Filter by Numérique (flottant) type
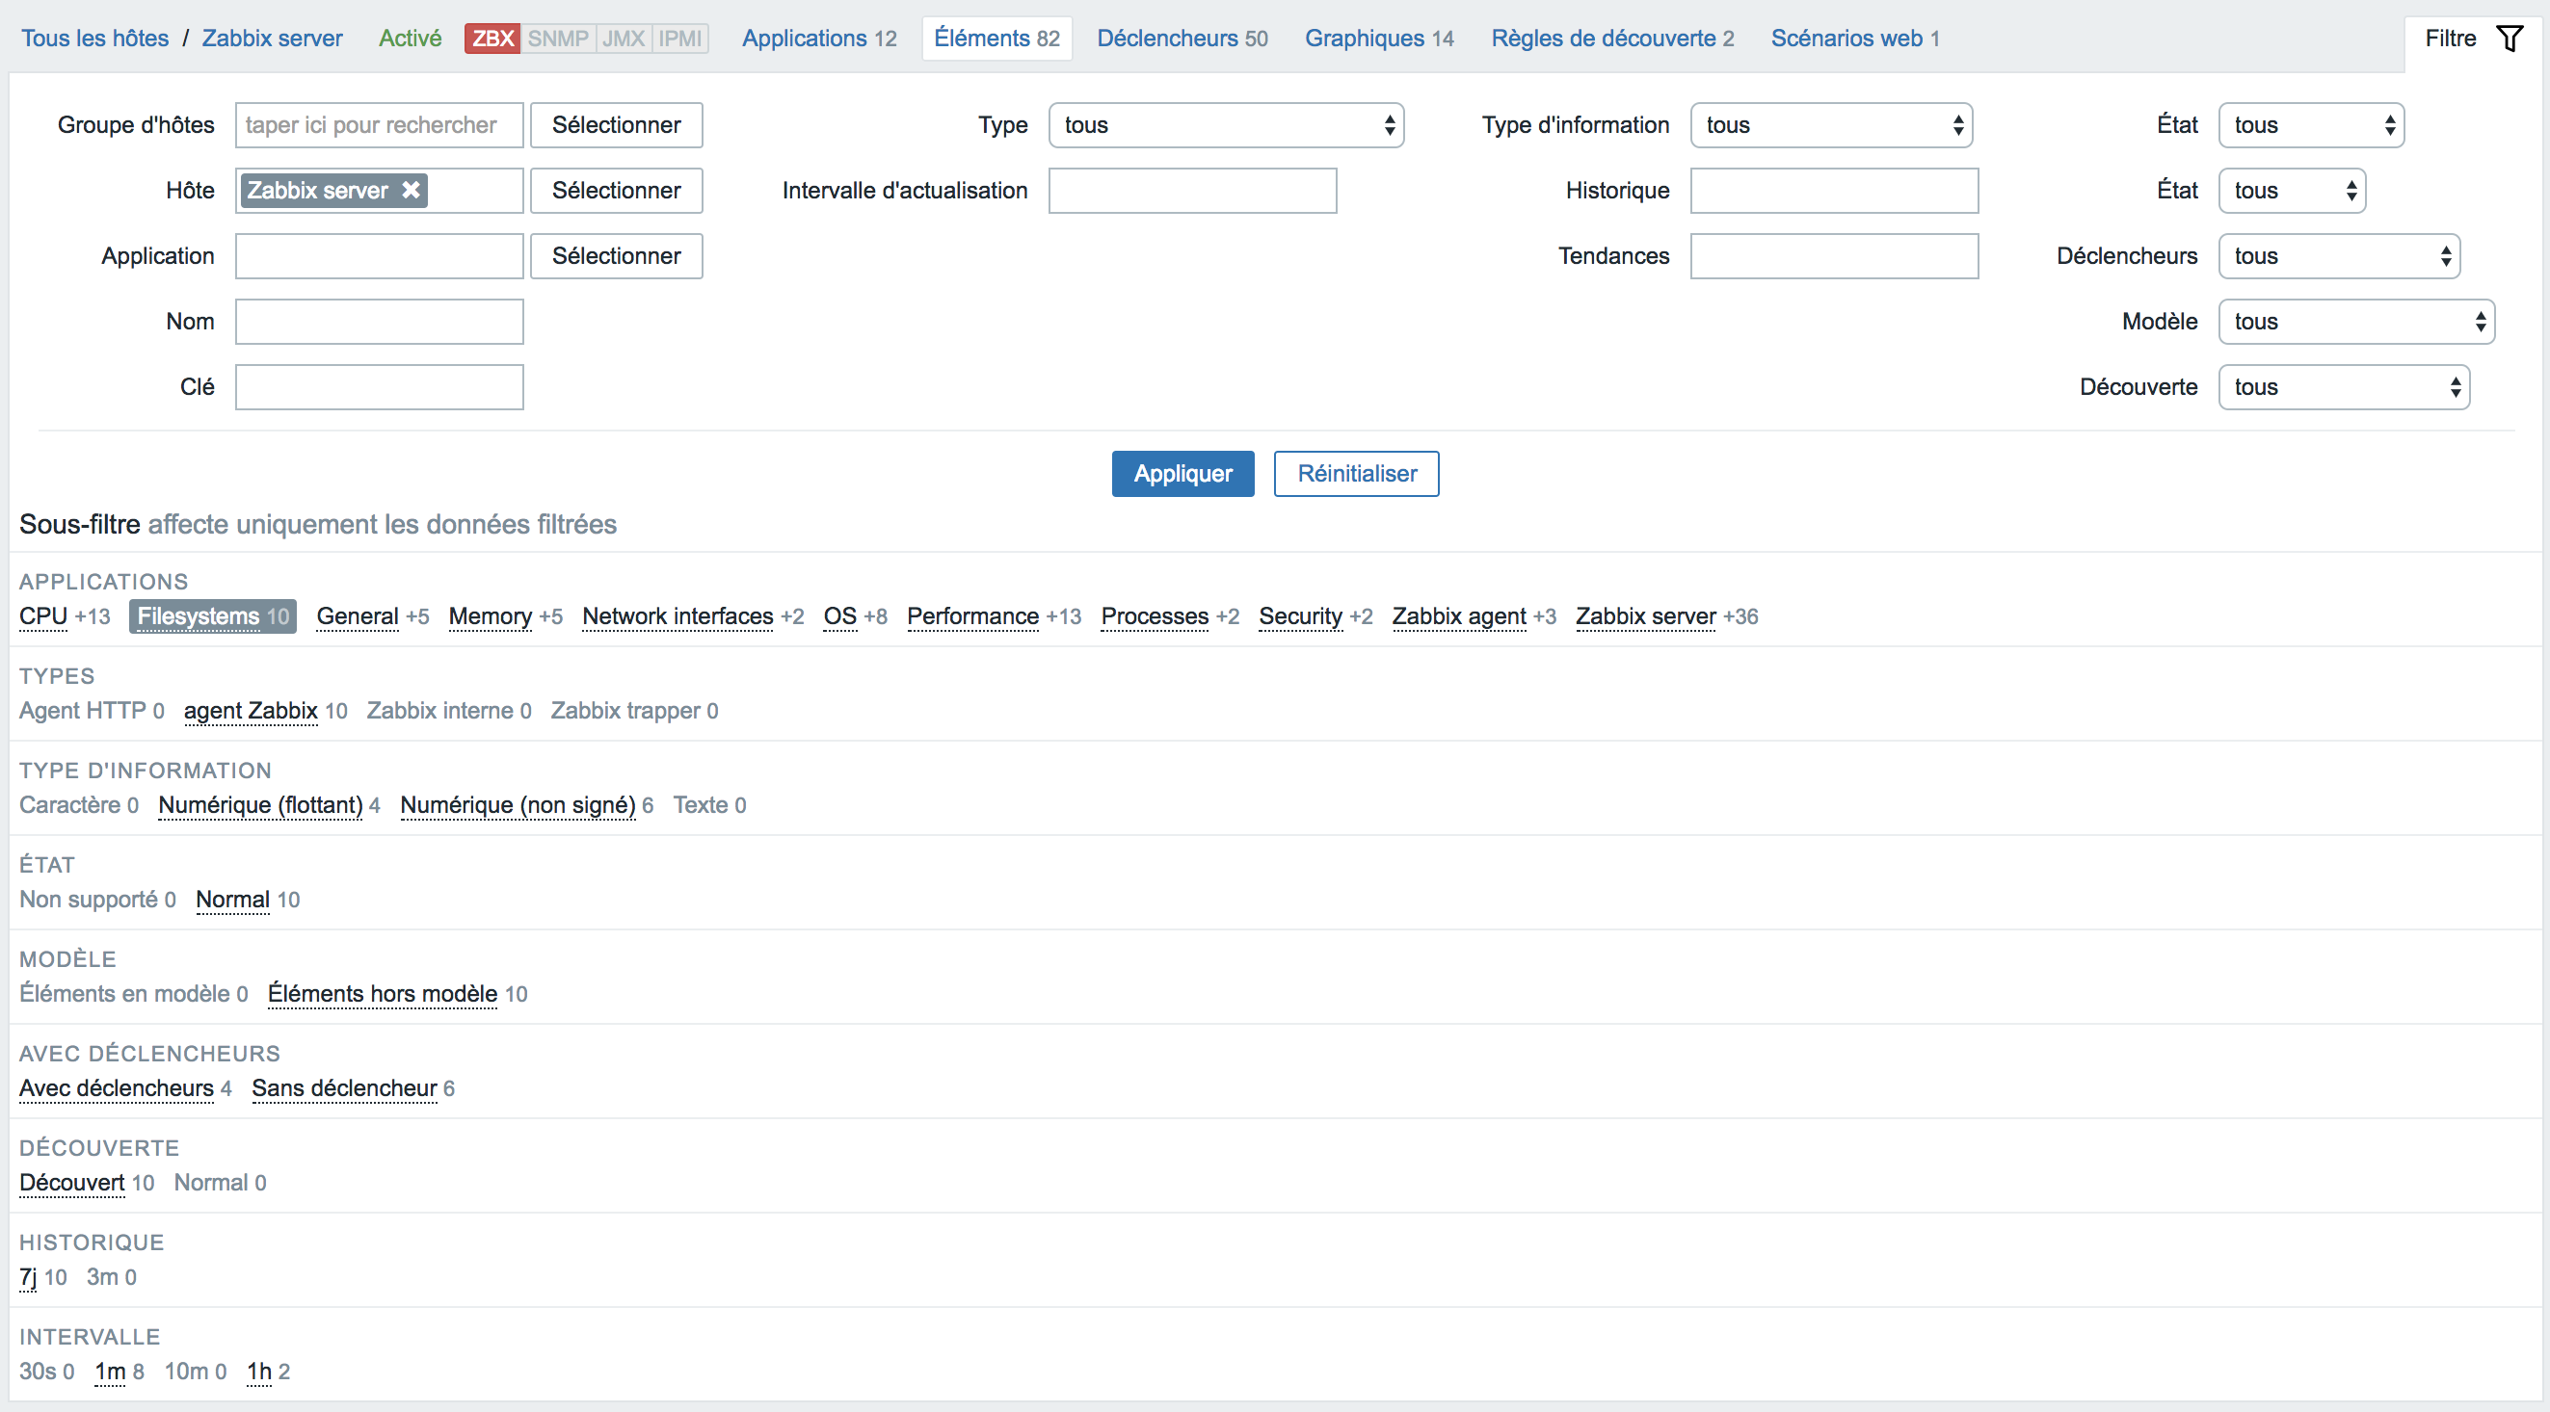 (x=260, y=805)
